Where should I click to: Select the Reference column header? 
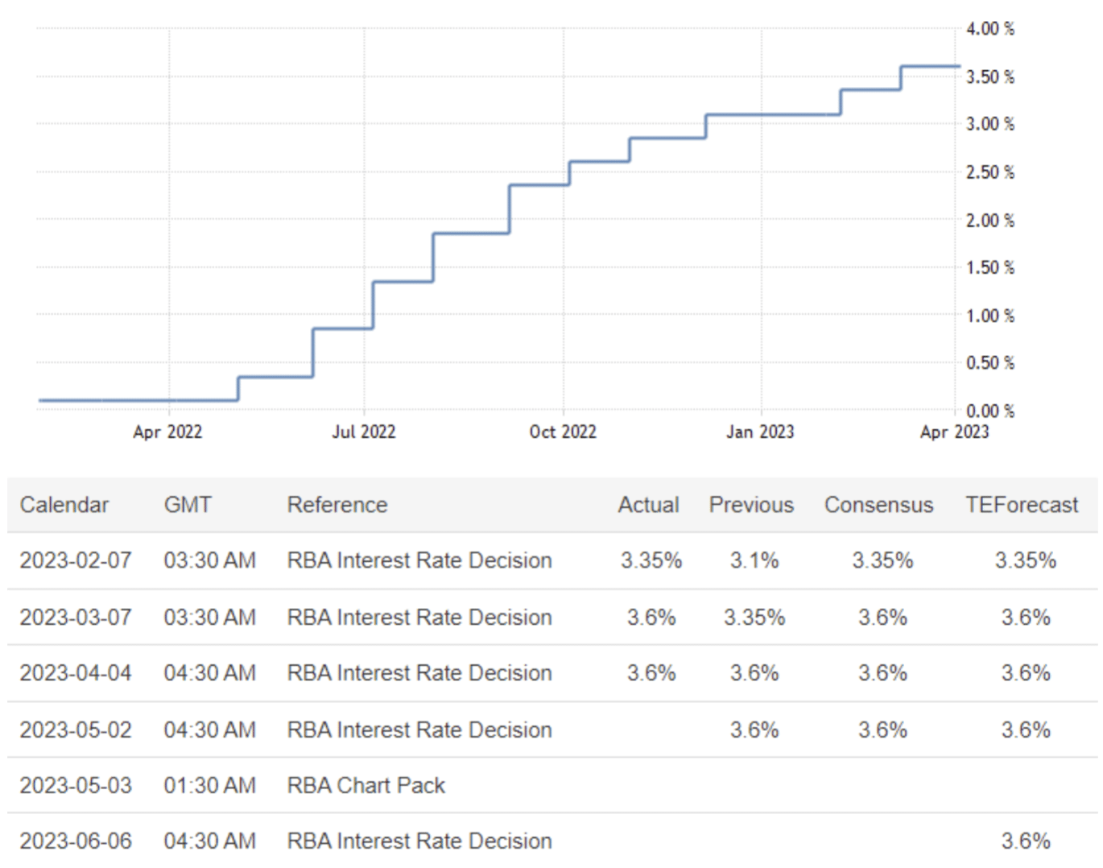[x=337, y=505]
